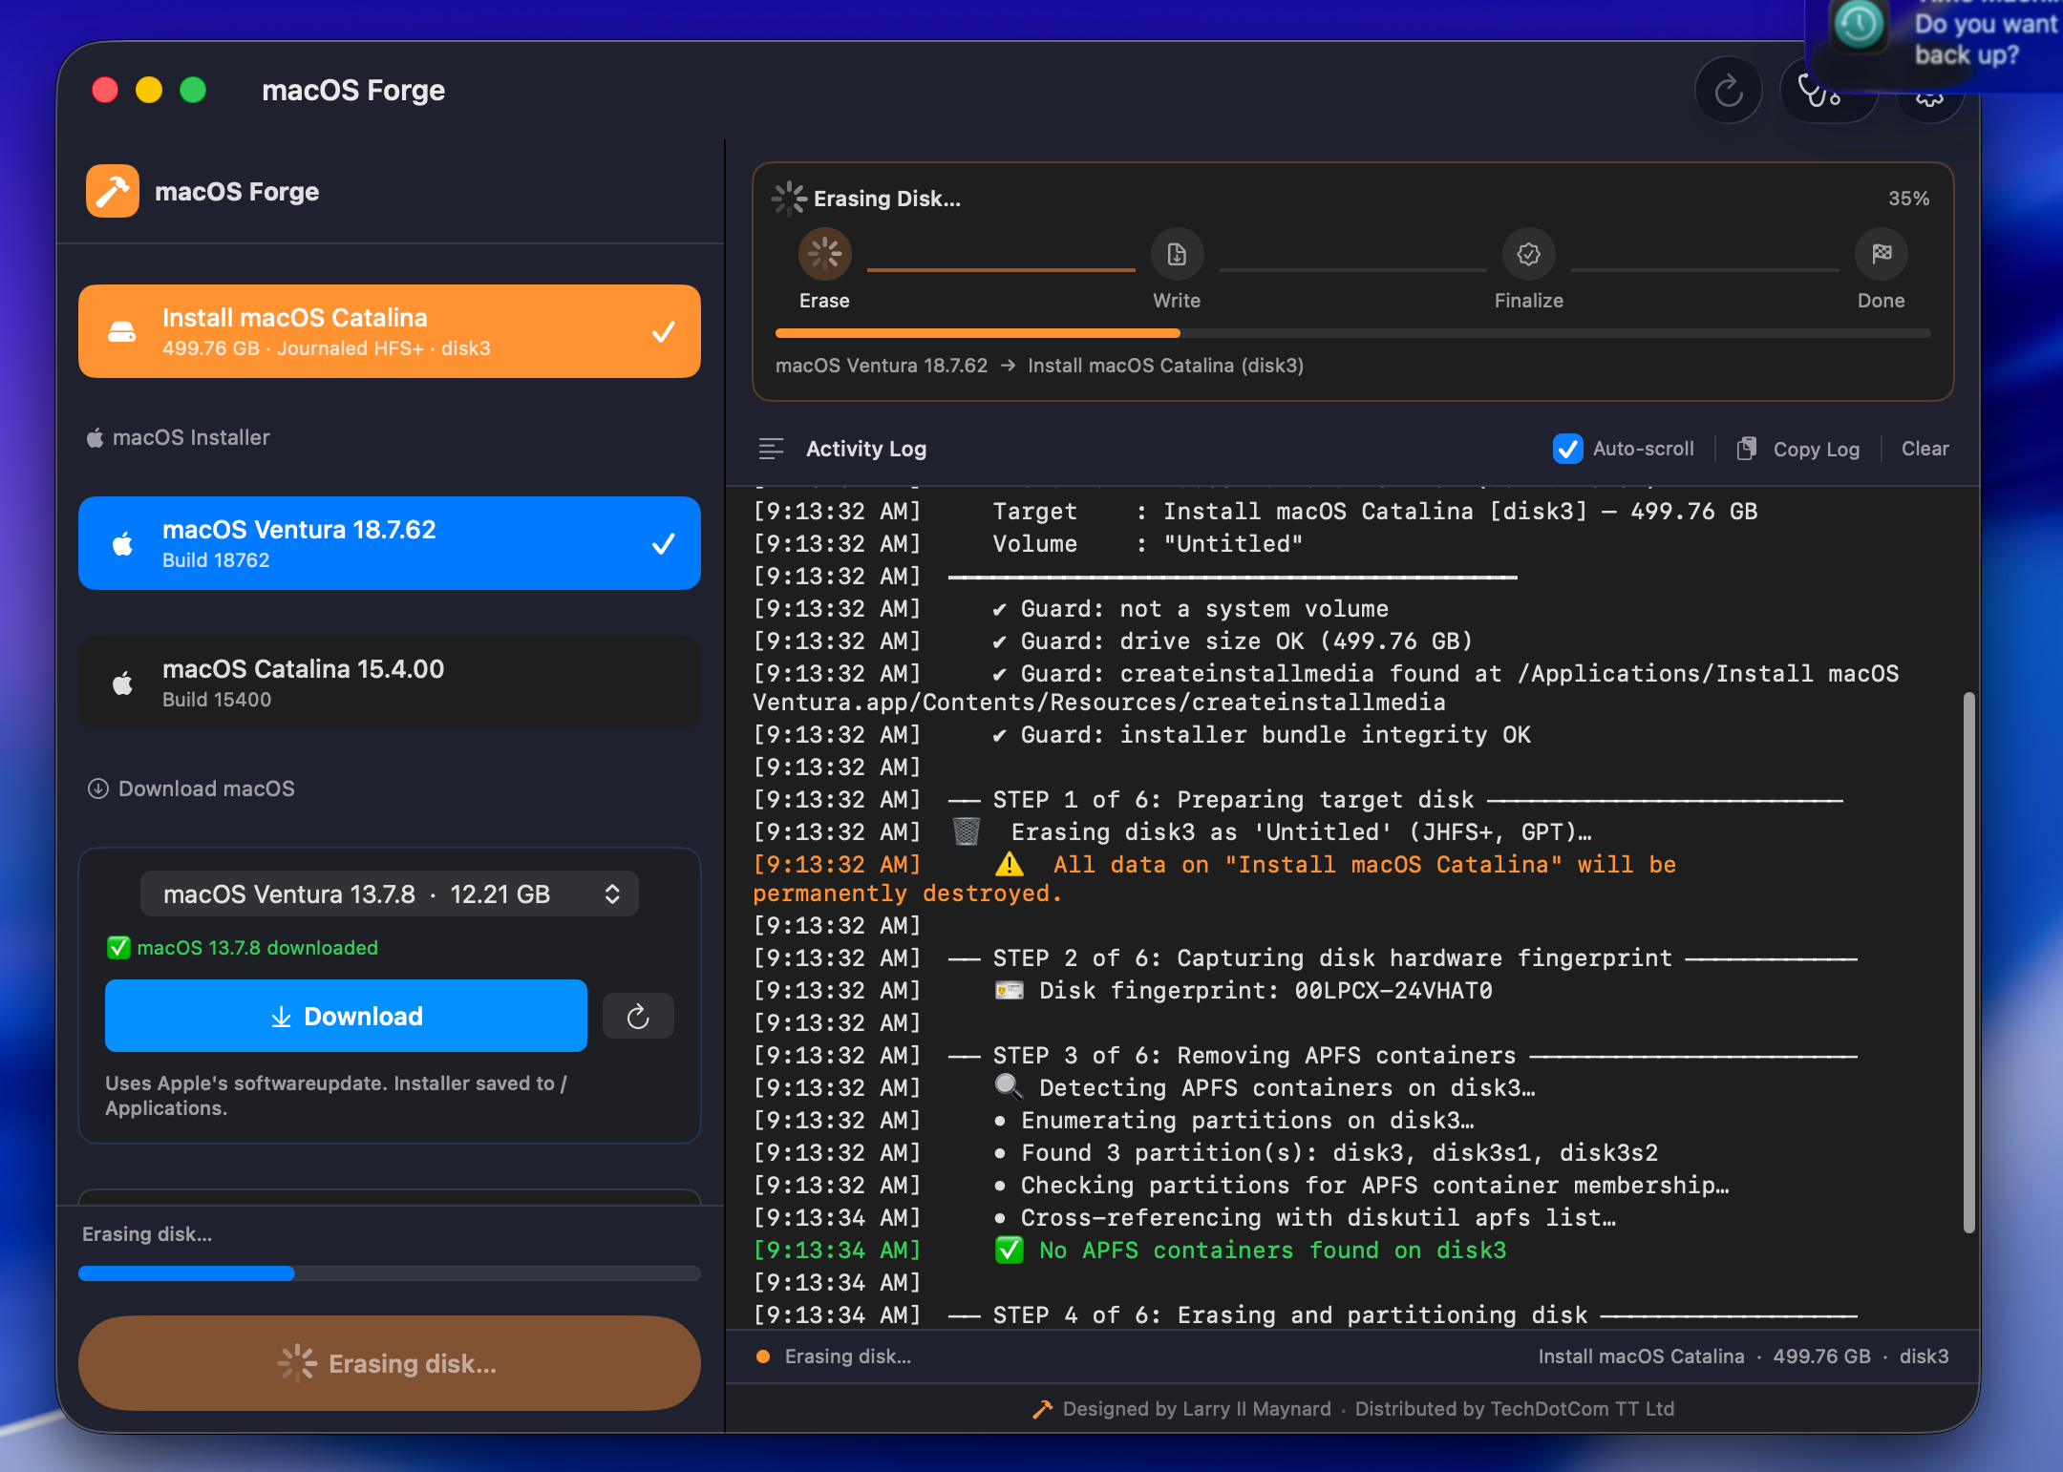
Task: Click the green checkmark icon in No APFS containers line
Action: [x=1010, y=1251]
